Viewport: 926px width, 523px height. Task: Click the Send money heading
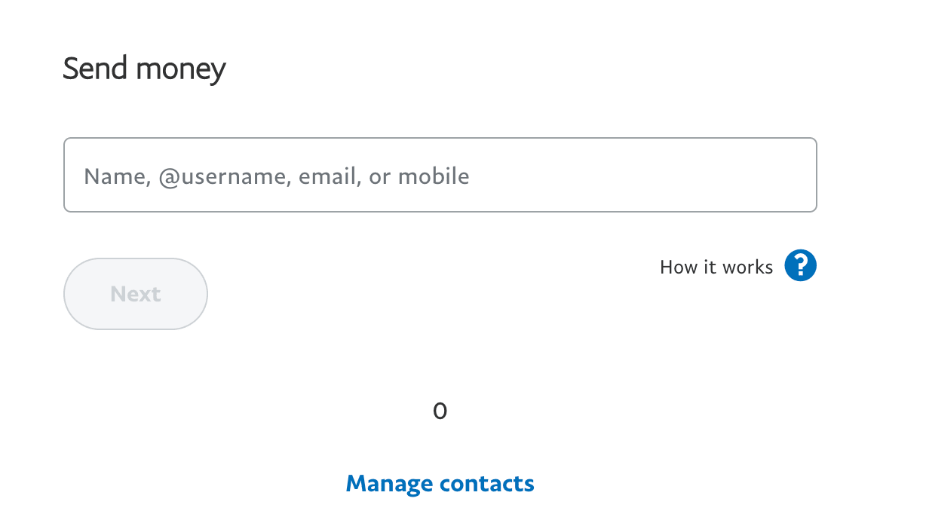tap(144, 69)
